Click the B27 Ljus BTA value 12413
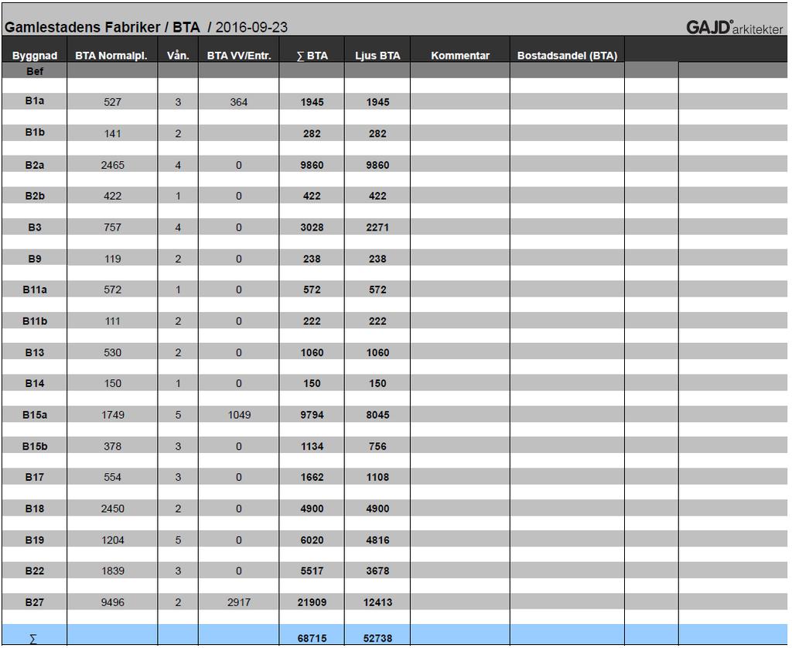This screenshot has width=792, height=648. [377, 602]
